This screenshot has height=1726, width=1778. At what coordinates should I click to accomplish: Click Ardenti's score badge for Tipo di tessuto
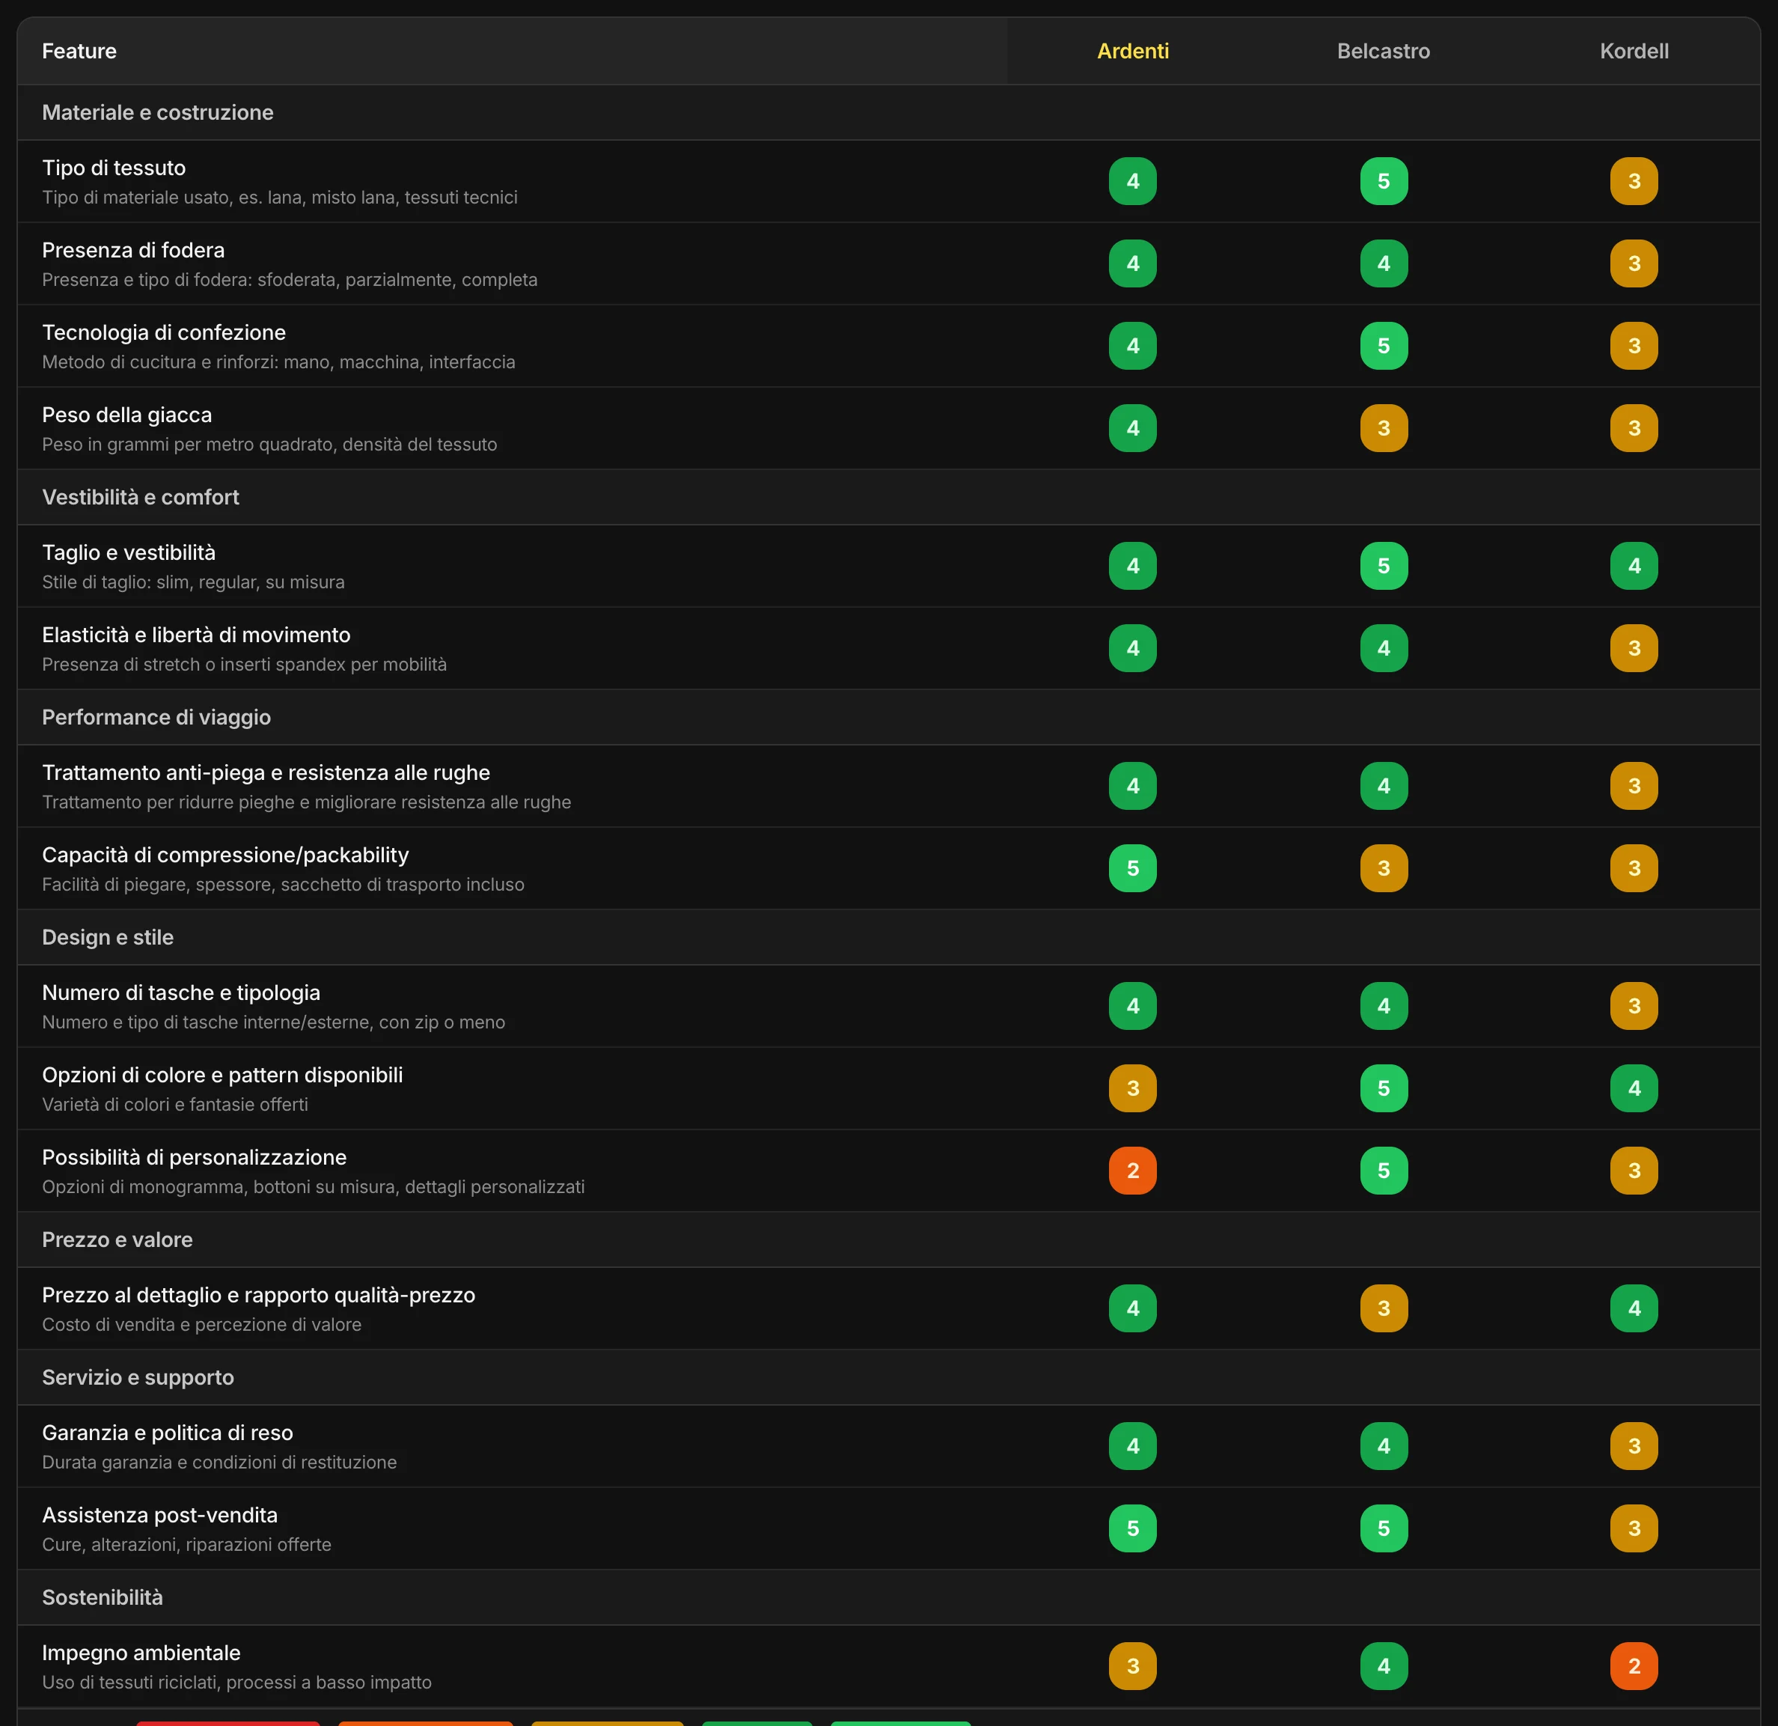click(x=1132, y=181)
